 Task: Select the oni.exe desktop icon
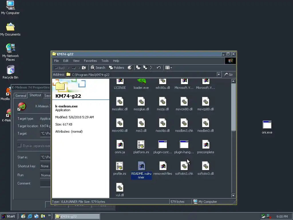point(267,127)
